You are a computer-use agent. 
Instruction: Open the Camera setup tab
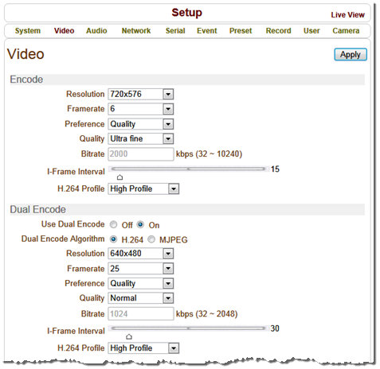point(346,31)
